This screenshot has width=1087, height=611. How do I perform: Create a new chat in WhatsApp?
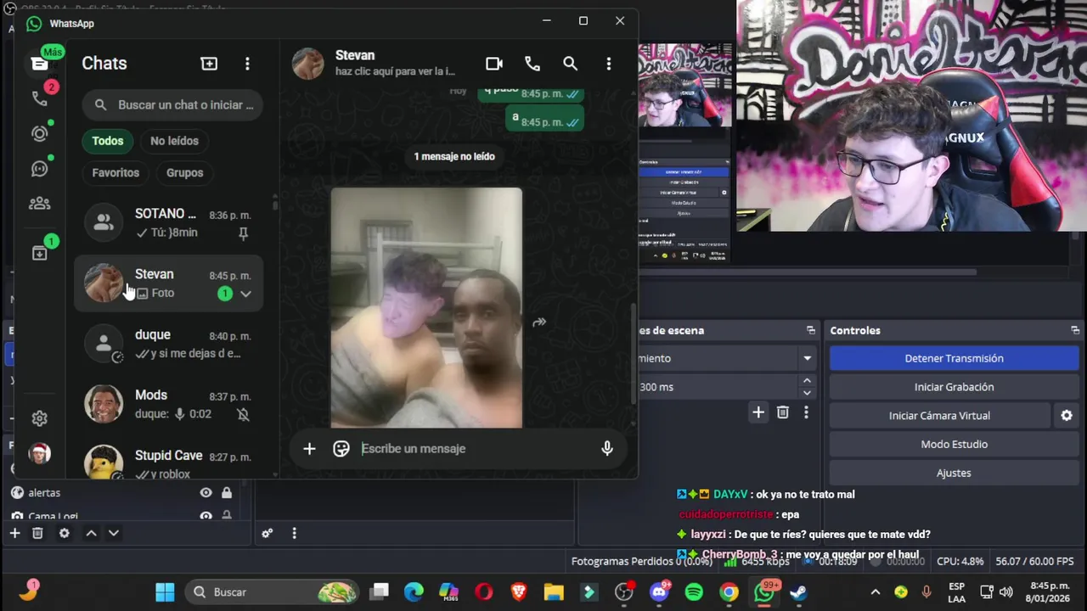(x=209, y=64)
